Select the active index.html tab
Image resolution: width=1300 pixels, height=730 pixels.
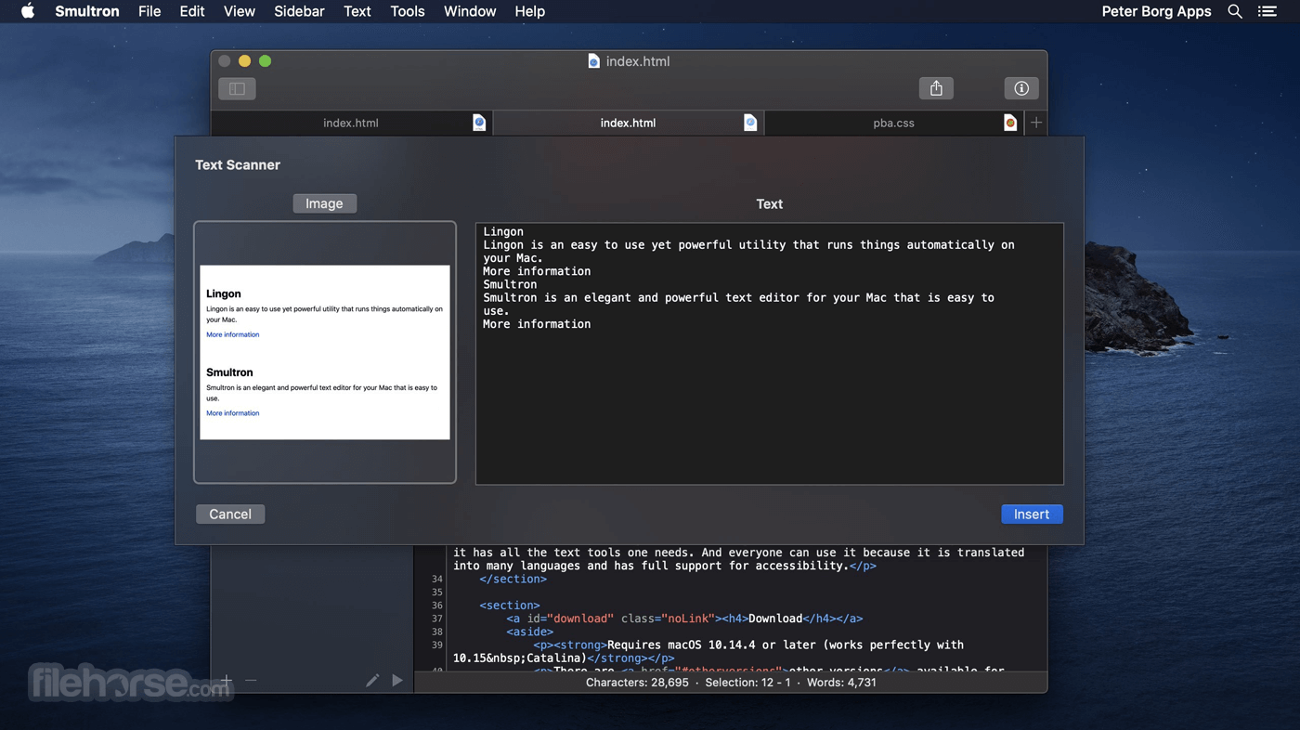click(x=628, y=123)
